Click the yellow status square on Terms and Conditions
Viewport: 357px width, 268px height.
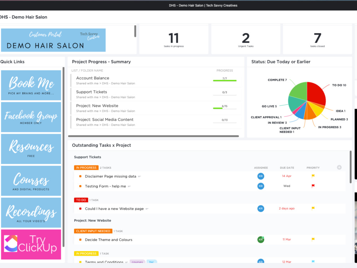click(80, 262)
